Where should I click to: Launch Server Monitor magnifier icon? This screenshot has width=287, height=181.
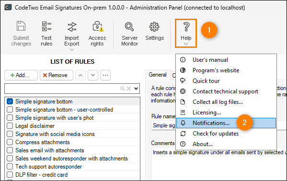tap(129, 27)
